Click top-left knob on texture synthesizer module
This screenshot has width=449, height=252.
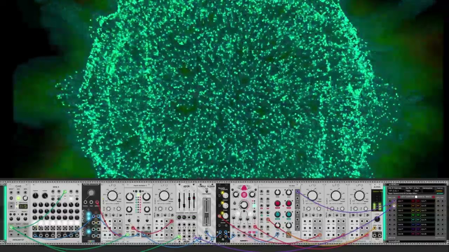point(236,194)
